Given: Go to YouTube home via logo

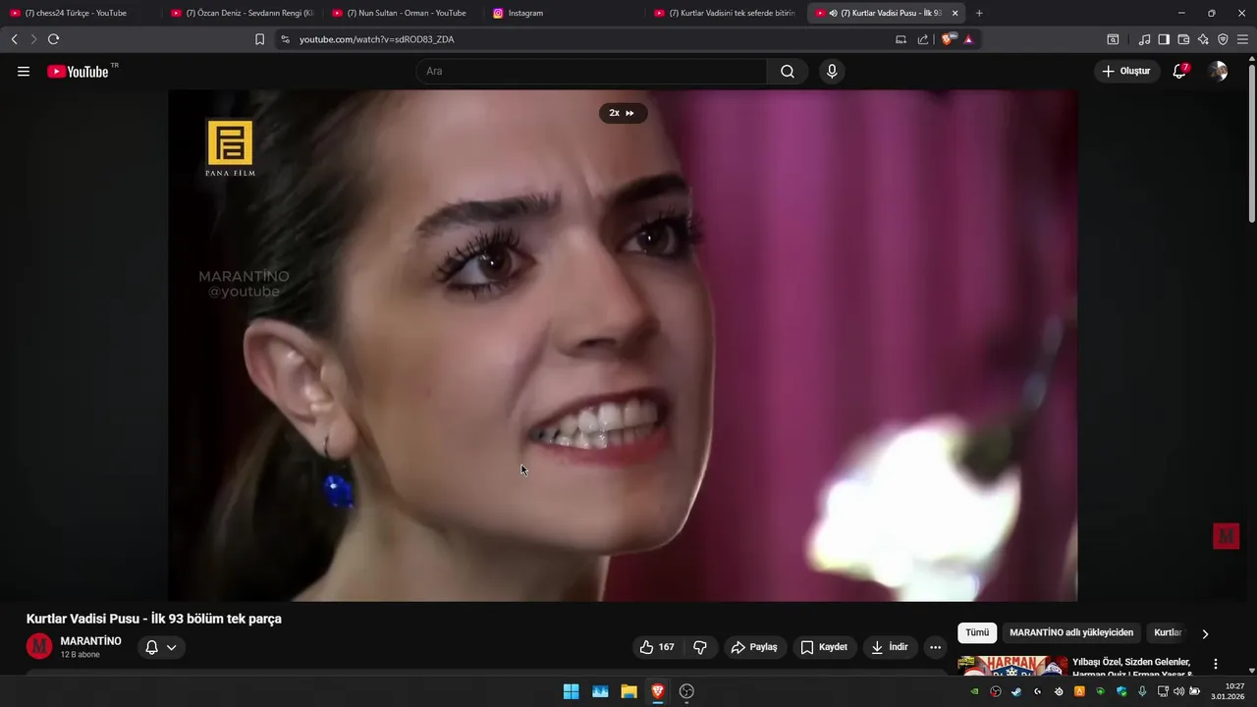Looking at the screenshot, I should click(x=78, y=72).
